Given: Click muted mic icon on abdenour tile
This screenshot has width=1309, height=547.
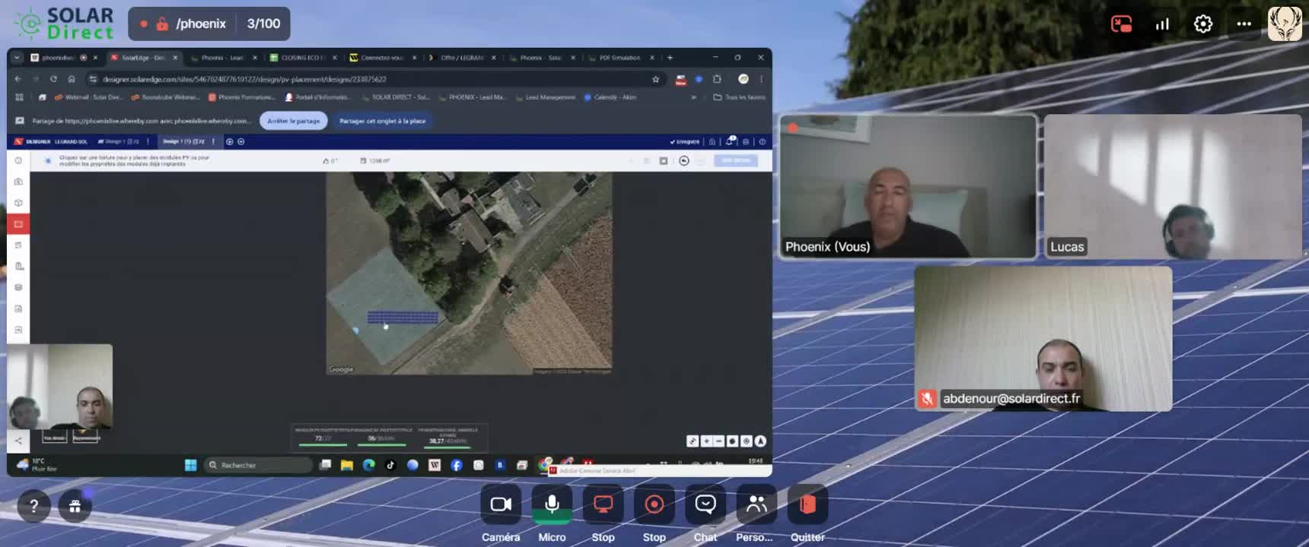Looking at the screenshot, I should coord(927,399).
